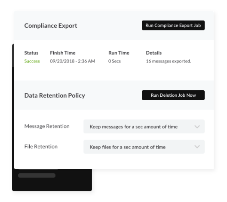This screenshot has height=202, width=227.
Task: Click the 16 messages exported details text
Action: click(169, 61)
